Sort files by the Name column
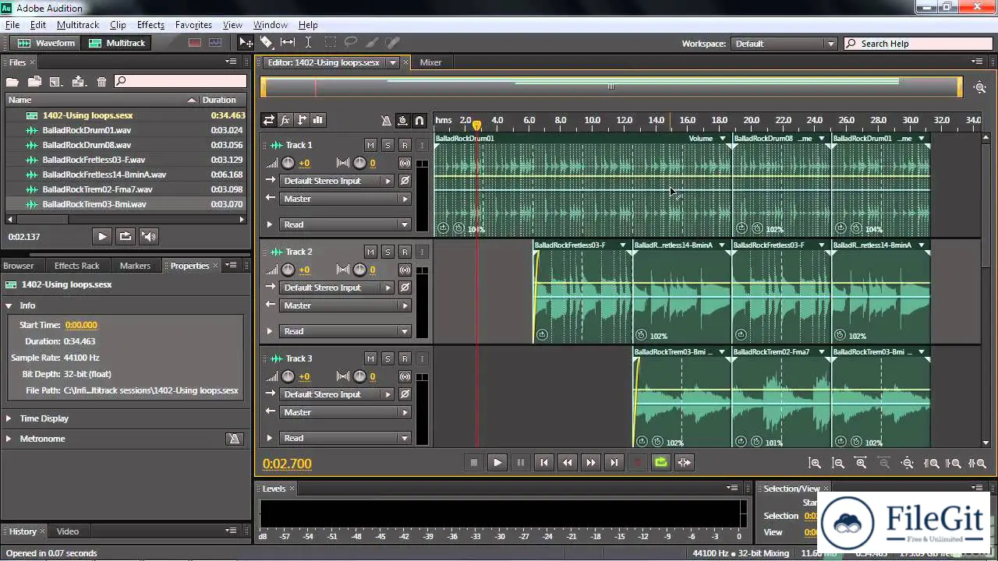The height and width of the screenshot is (561, 998). click(x=101, y=100)
